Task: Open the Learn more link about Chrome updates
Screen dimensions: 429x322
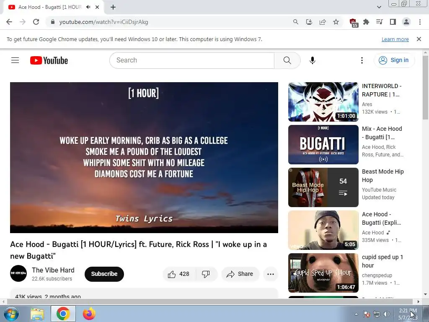Action: [395, 39]
